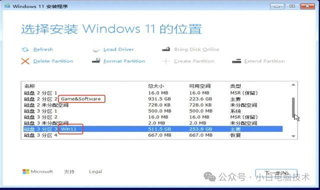The image size is (320, 190).
Task: Click the Extend Partition icon
Action: click(236, 61)
